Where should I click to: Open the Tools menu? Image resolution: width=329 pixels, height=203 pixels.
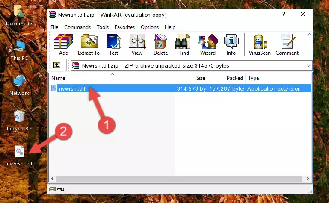[x=103, y=27]
